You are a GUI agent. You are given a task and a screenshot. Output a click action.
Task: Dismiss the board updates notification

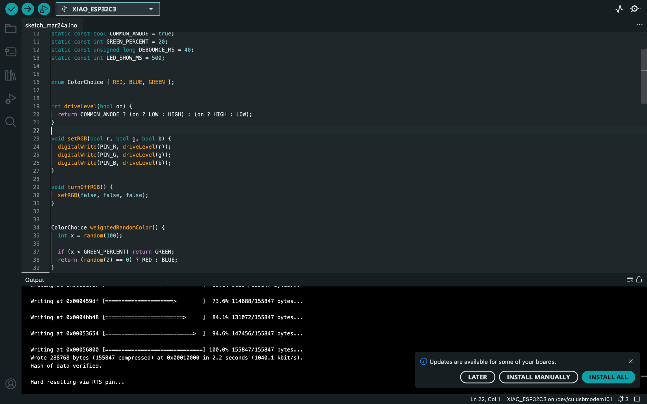coord(631,361)
